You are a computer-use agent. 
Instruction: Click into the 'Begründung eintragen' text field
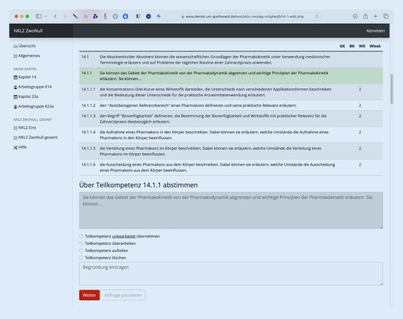click(231, 274)
